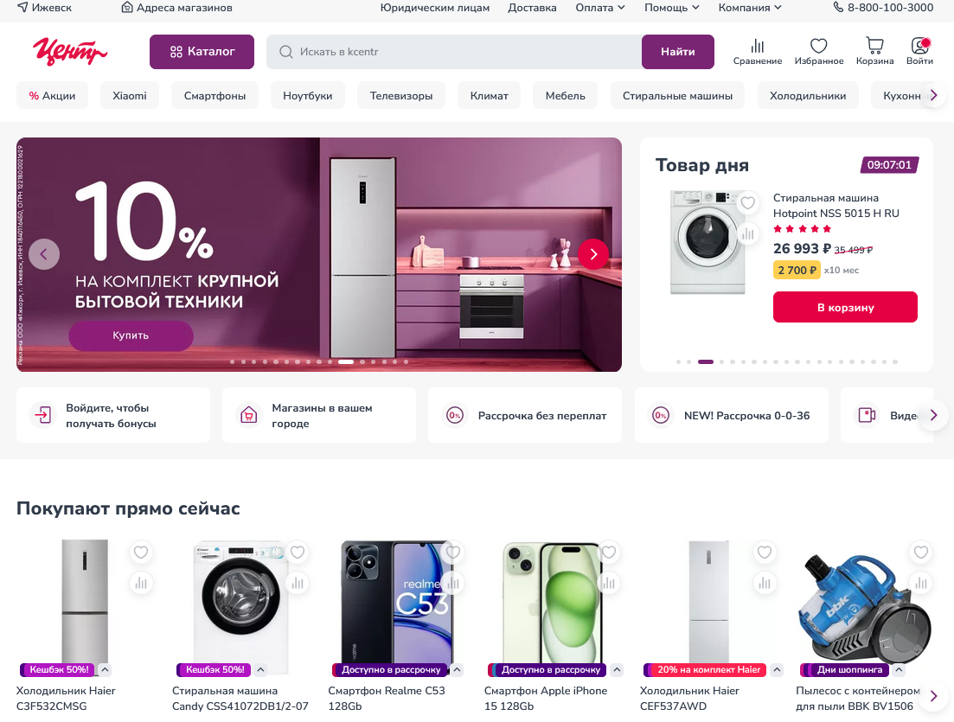Click the Центр logo
This screenshot has width=954, height=722.
click(x=69, y=51)
